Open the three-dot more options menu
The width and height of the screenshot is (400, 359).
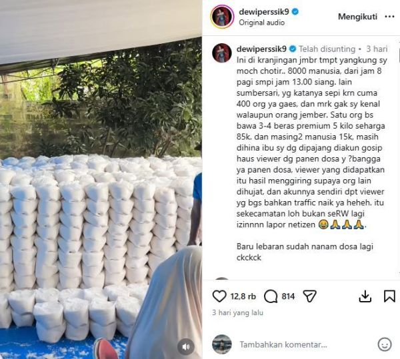coord(389,17)
